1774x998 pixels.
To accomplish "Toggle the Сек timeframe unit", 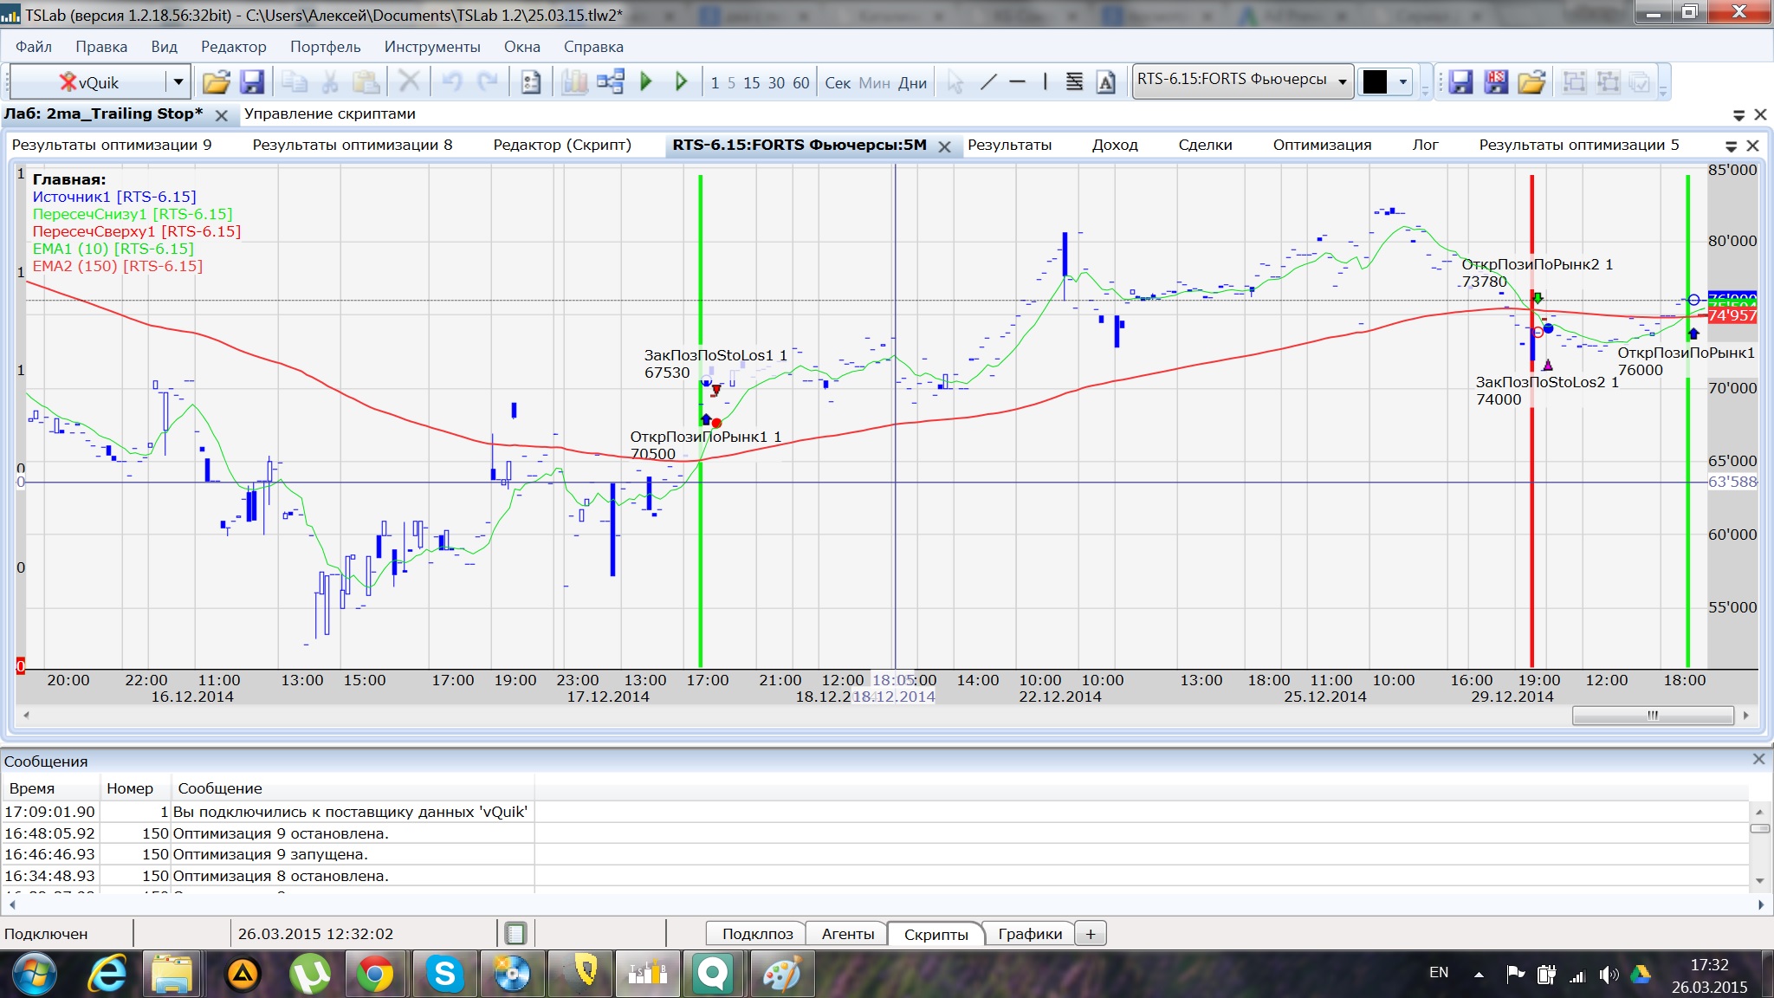I will (x=837, y=83).
